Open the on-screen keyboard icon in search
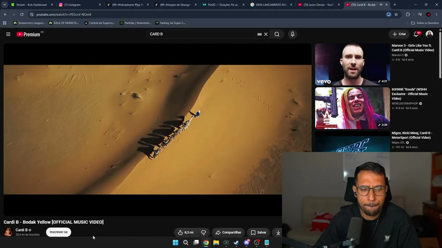Image resolution: width=442 pixels, height=248 pixels. (259, 34)
